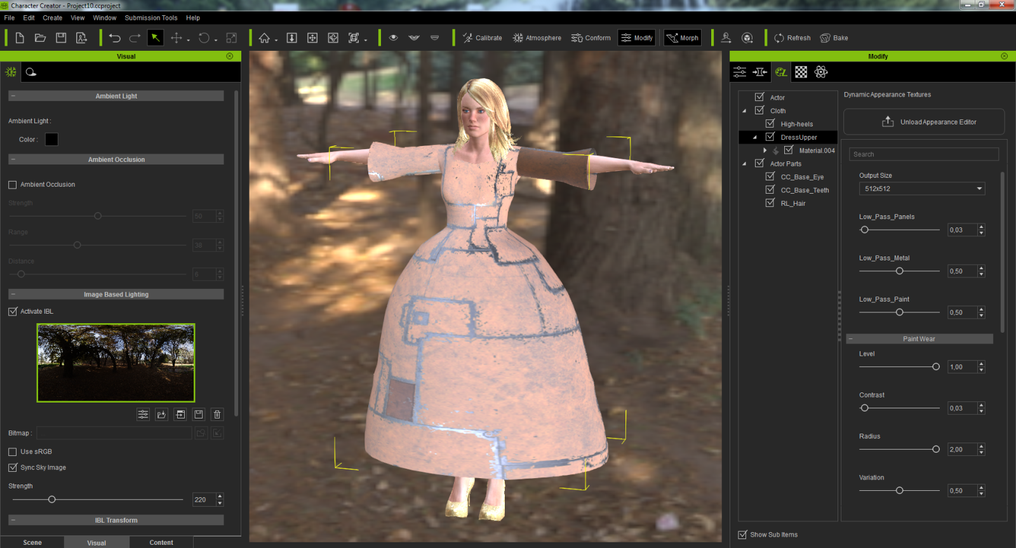
Task: Undo the last action
Action: point(114,38)
